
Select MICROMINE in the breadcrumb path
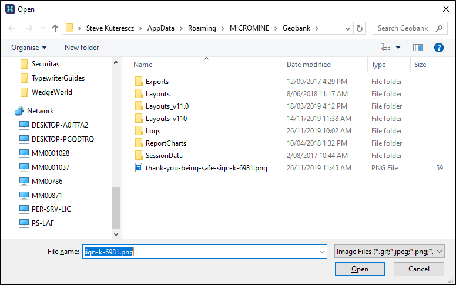(x=249, y=28)
